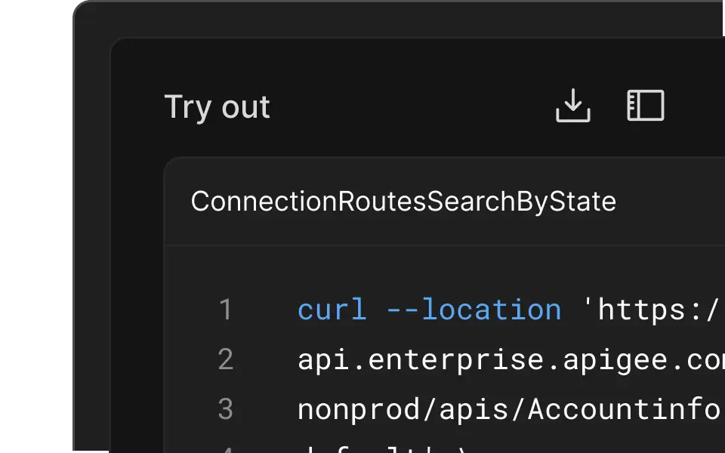The width and height of the screenshot is (725, 453).
Task: Click line number 1 in code gutter
Action: pyautogui.click(x=226, y=310)
